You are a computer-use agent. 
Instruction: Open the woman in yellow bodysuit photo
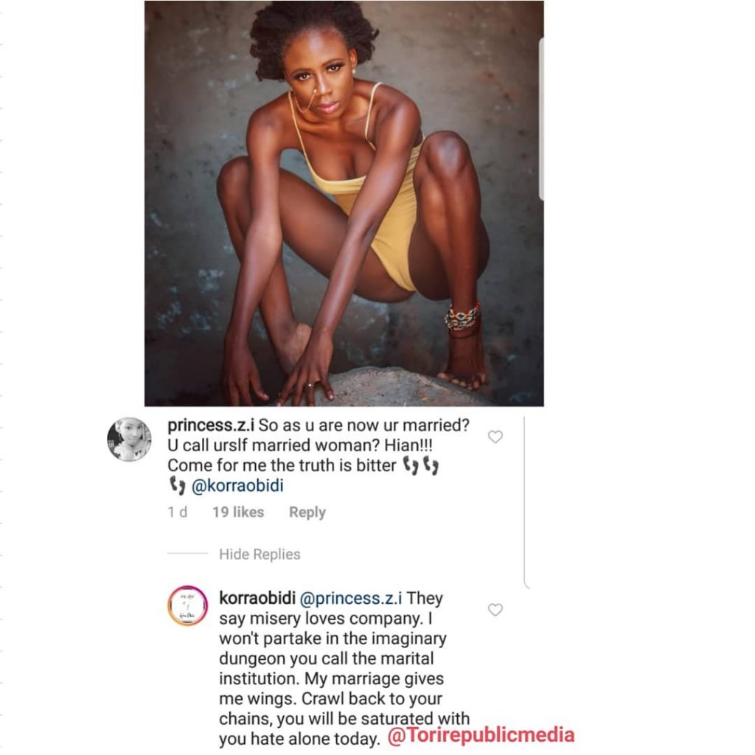(344, 203)
